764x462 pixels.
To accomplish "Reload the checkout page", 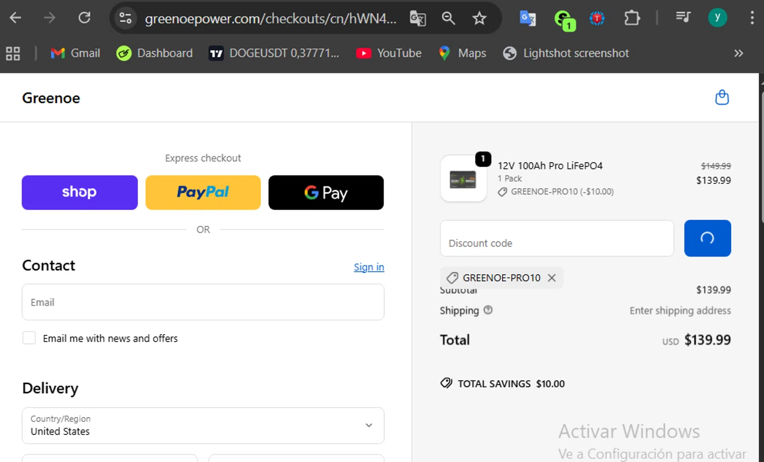I will click(x=84, y=18).
